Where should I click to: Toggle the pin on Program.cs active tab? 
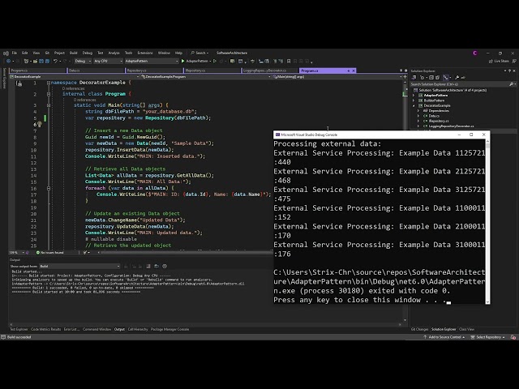click(x=348, y=71)
